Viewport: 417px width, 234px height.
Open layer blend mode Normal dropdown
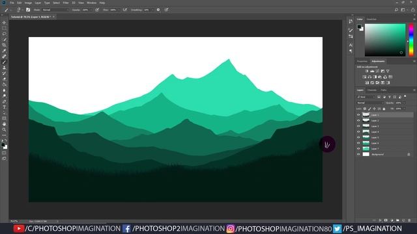[x=370, y=103]
